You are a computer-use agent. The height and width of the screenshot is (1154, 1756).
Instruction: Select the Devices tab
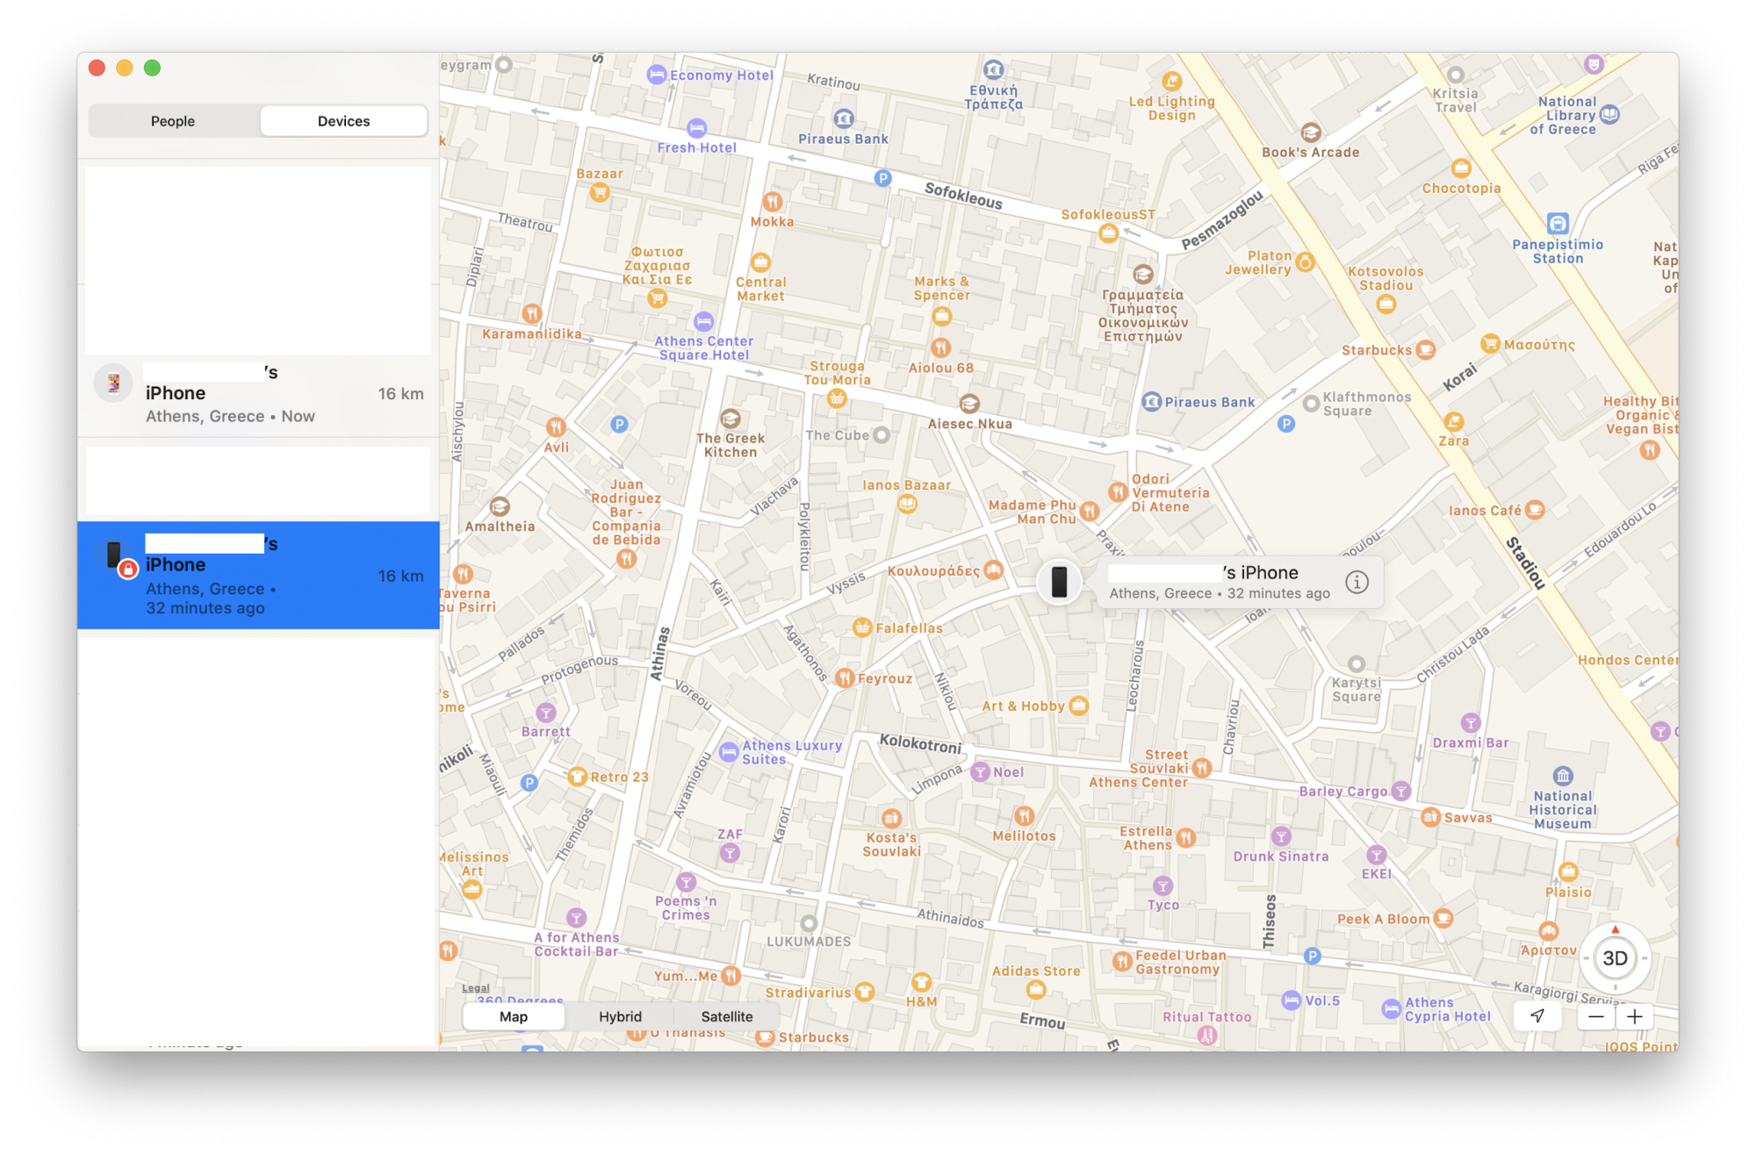pyautogui.click(x=343, y=121)
